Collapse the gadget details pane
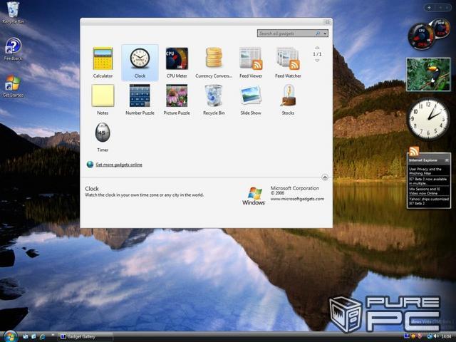This screenshot has width=456, height=342. coord(325,177)
